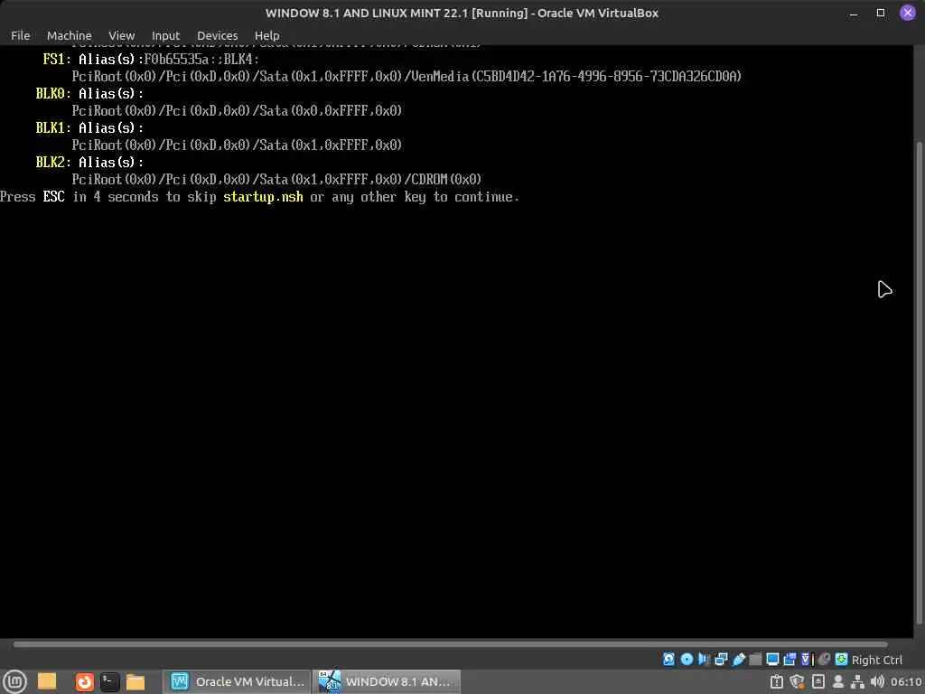Click the network adapters indicator icon
The width and height of the screenshot is (925, 694).
pos(721,659)
